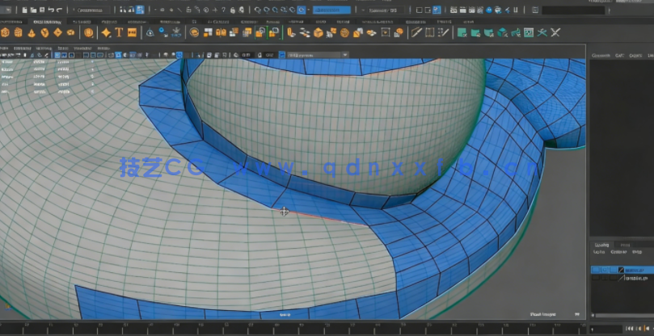Click the star-shaped shelf icon
Screen dimensions: 654x336
(x=106, y=32)
